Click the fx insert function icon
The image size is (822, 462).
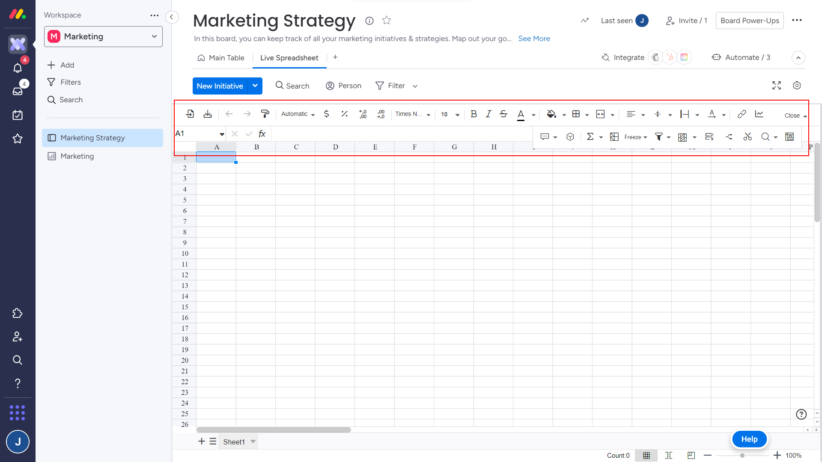click(x=262, y=134)
